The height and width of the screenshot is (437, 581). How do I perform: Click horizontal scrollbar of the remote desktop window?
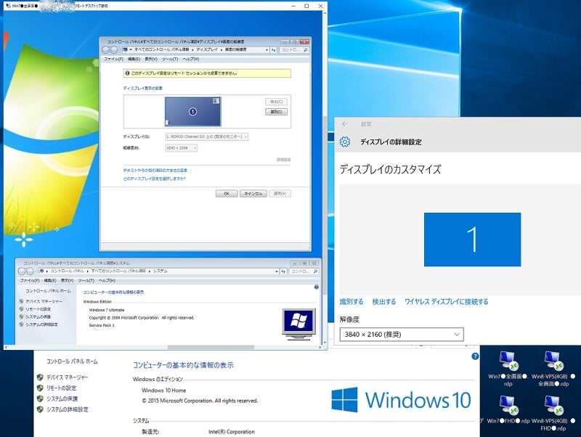coord(211,348)
